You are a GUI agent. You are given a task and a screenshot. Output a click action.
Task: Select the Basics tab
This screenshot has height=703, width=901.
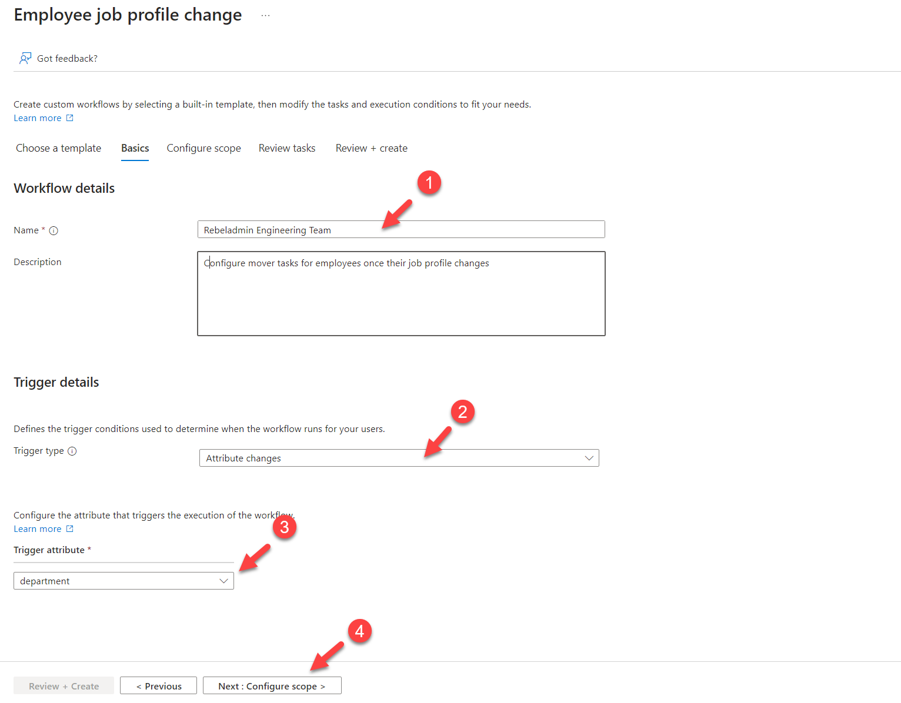click(x=135, y=148)
